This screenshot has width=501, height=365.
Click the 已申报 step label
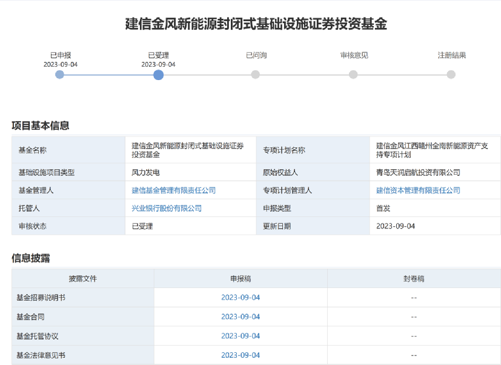click(61, 55)
